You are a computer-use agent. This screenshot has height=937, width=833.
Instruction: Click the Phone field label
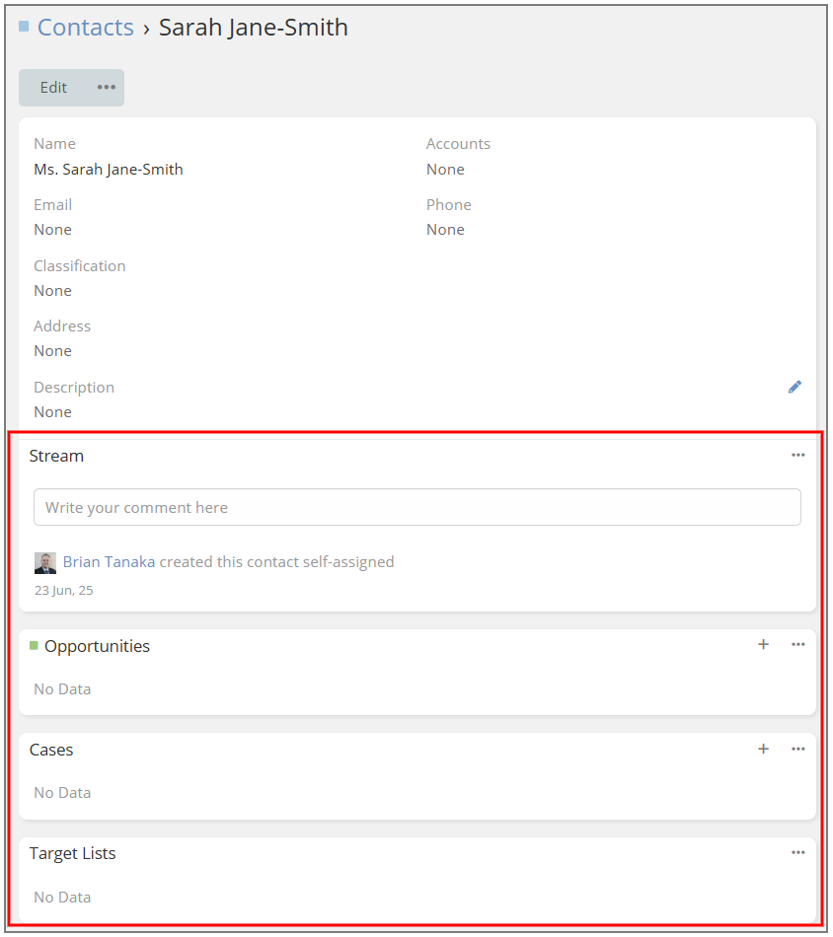click(x=448, y=205)
